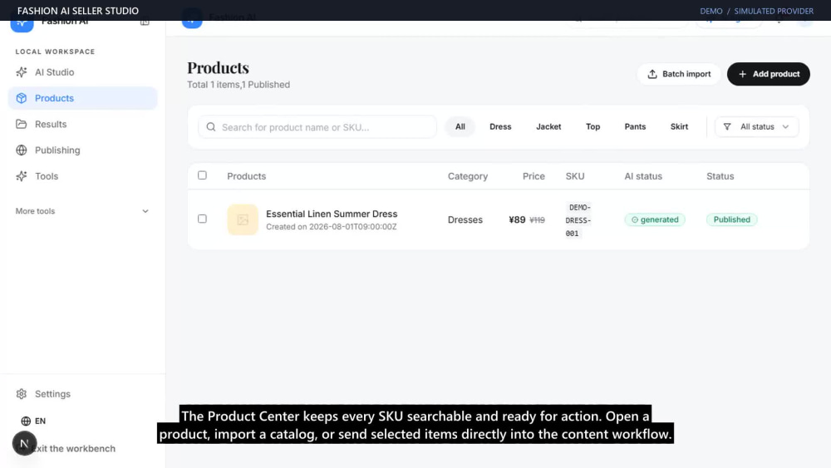The height and width of the screenshot is (468, 831).
Task: Open AI Studio sparkle icon in sidebar
Action: click(x=22, y=72)
